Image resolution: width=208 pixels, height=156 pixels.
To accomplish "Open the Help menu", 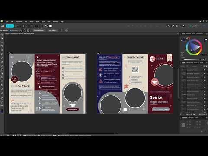I will pyautogui.click(x=62, y=22).
